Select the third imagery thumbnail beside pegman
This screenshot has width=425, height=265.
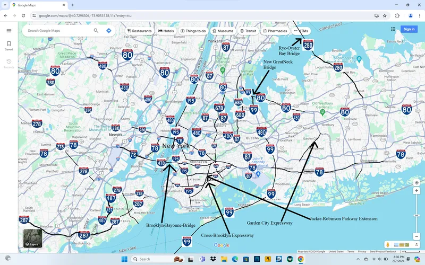(x=406, y=245)
